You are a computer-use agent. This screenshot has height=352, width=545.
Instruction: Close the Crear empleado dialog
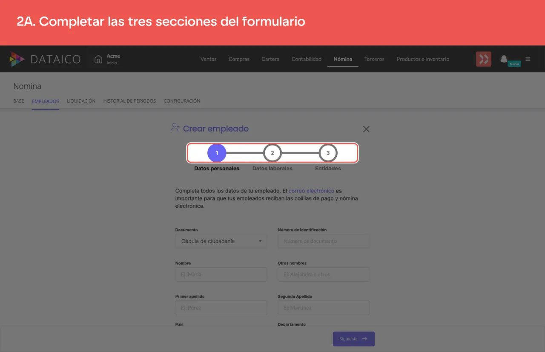366,129
